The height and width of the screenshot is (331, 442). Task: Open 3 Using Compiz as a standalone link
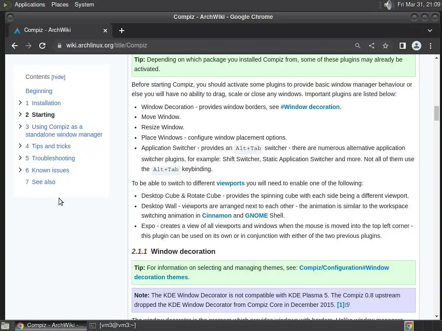point(64,131)
